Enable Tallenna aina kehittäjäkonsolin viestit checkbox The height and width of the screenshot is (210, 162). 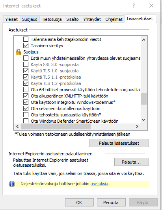(x=26, y=39)
